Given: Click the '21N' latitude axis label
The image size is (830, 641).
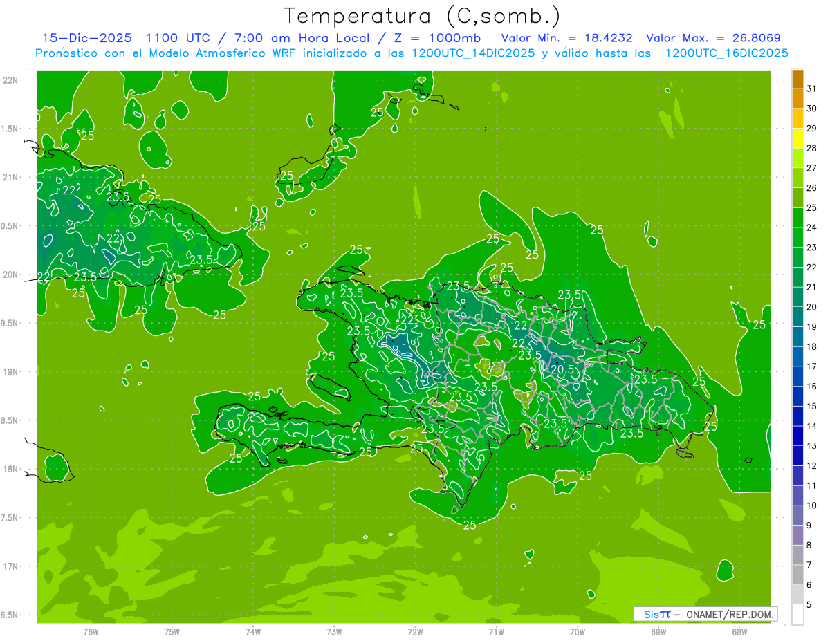Looking at the screenshot, I should pos(10,177).
